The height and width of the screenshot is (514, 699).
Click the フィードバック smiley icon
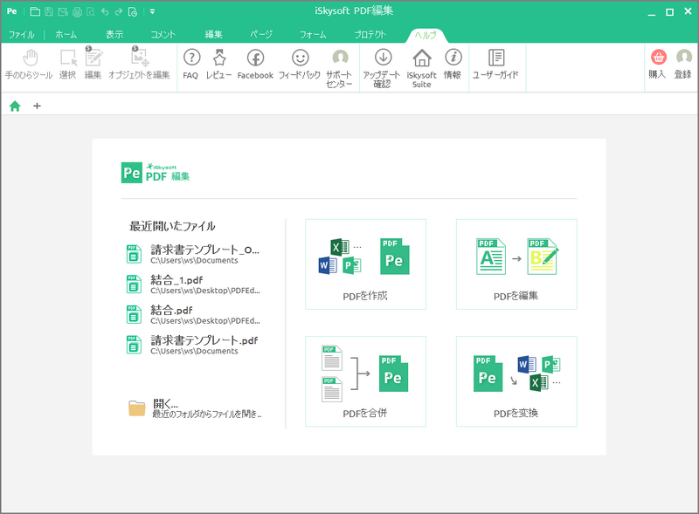pos(300,65)
